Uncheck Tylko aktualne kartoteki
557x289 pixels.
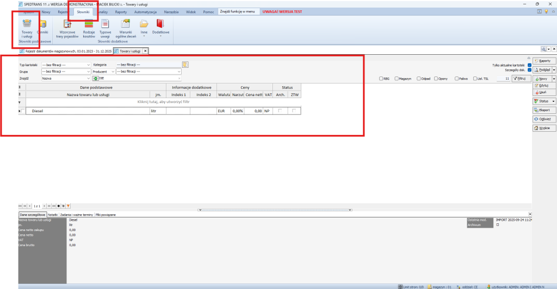coord(529,65)
